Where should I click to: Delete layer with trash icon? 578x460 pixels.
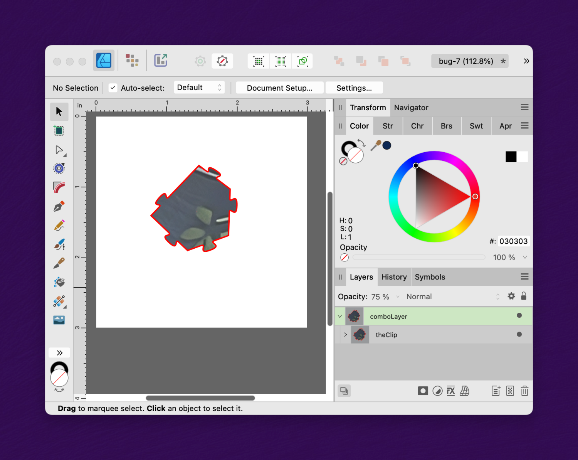click(524, 391)
